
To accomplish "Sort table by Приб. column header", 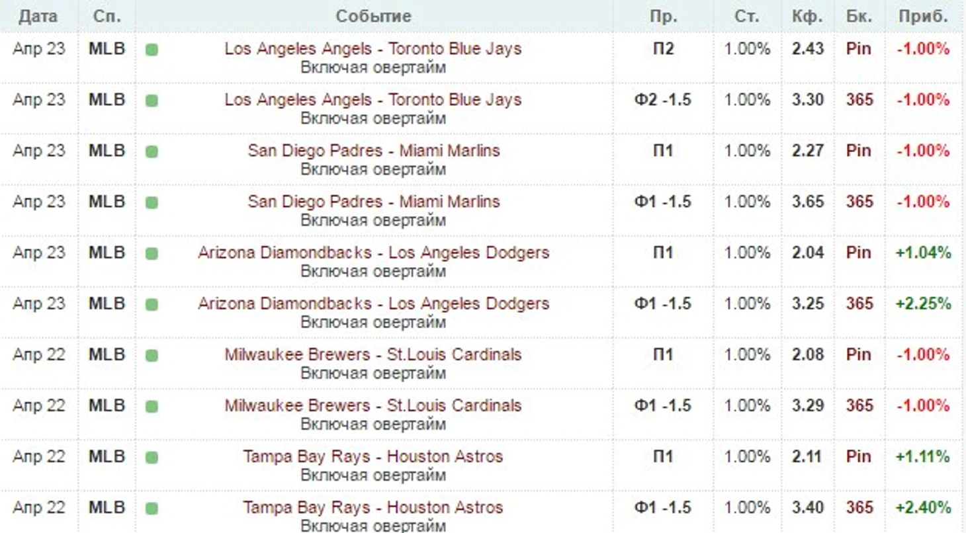I will pos(923,16).
